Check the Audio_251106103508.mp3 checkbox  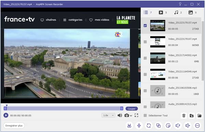145,91
